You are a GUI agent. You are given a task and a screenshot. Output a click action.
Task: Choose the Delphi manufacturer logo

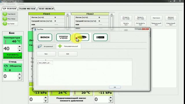click(x=82, y=37)
